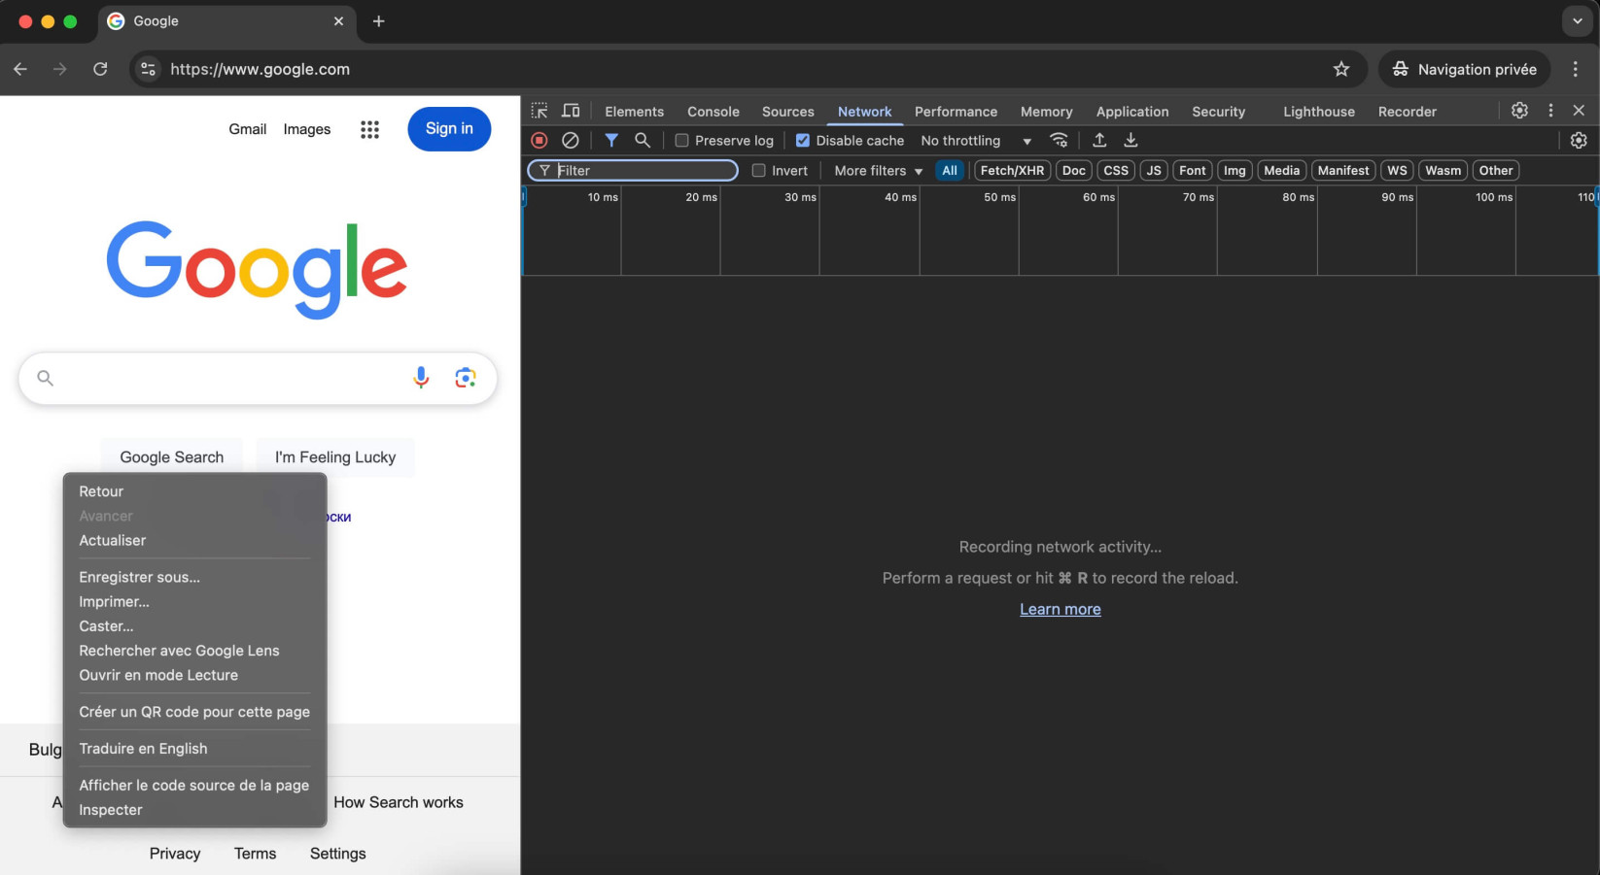Open the Lighthouse tab
This screenshot has width=1600, height=875.
click(x=1319, y=112)
